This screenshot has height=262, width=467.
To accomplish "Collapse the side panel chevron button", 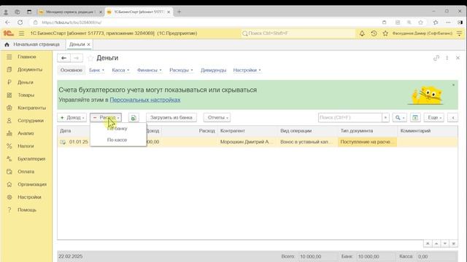I will click(453, 118).
